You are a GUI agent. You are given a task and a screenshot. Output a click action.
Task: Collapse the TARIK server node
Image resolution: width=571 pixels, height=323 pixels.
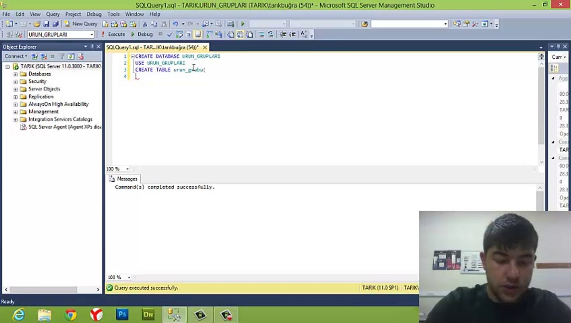[x=8, y=66]
